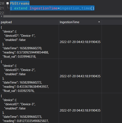Click reading value 0.57309259449854488
The image size is (122, 123).
33,52
